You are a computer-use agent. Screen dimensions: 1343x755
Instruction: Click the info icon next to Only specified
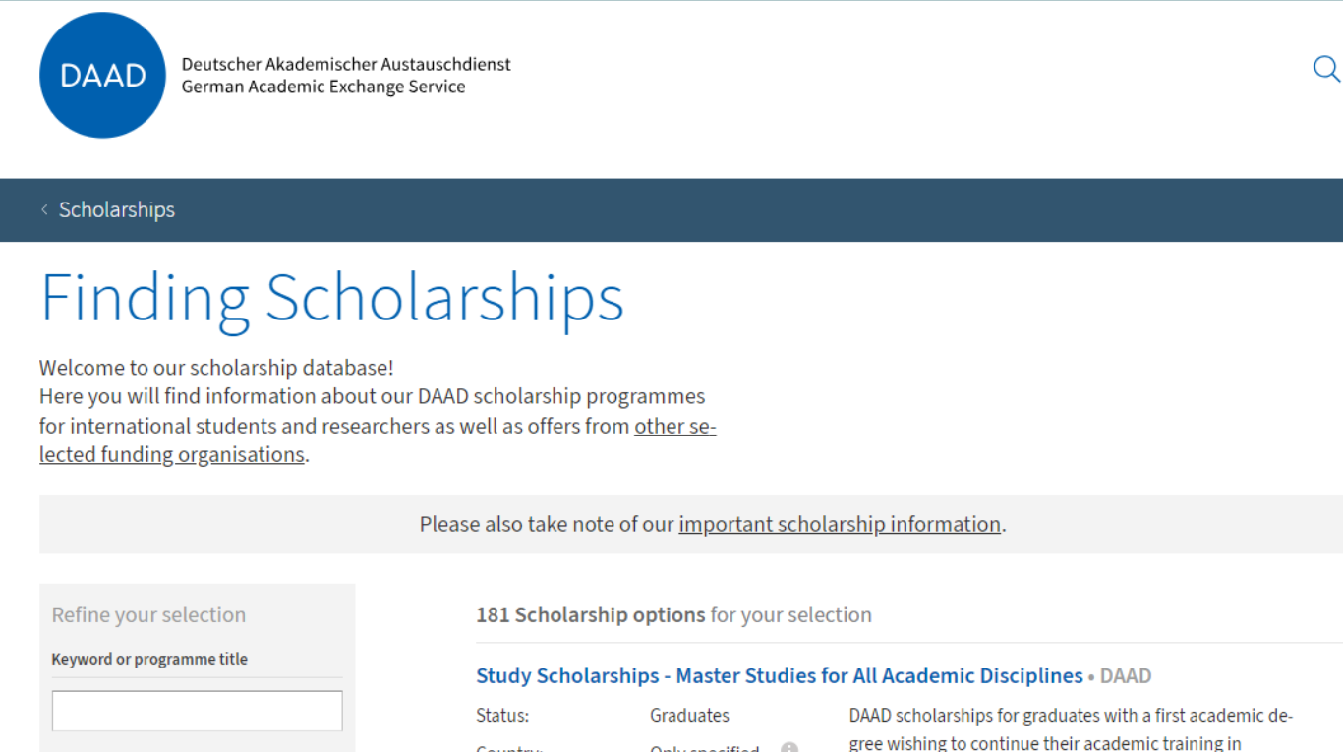click(789, 749)
